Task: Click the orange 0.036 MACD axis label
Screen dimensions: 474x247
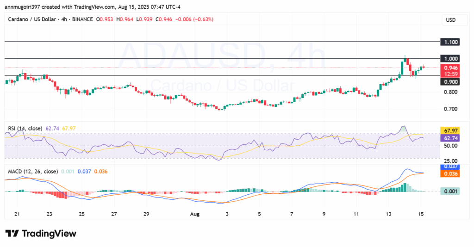Action: pyautogui.click(x=450, y=173)
